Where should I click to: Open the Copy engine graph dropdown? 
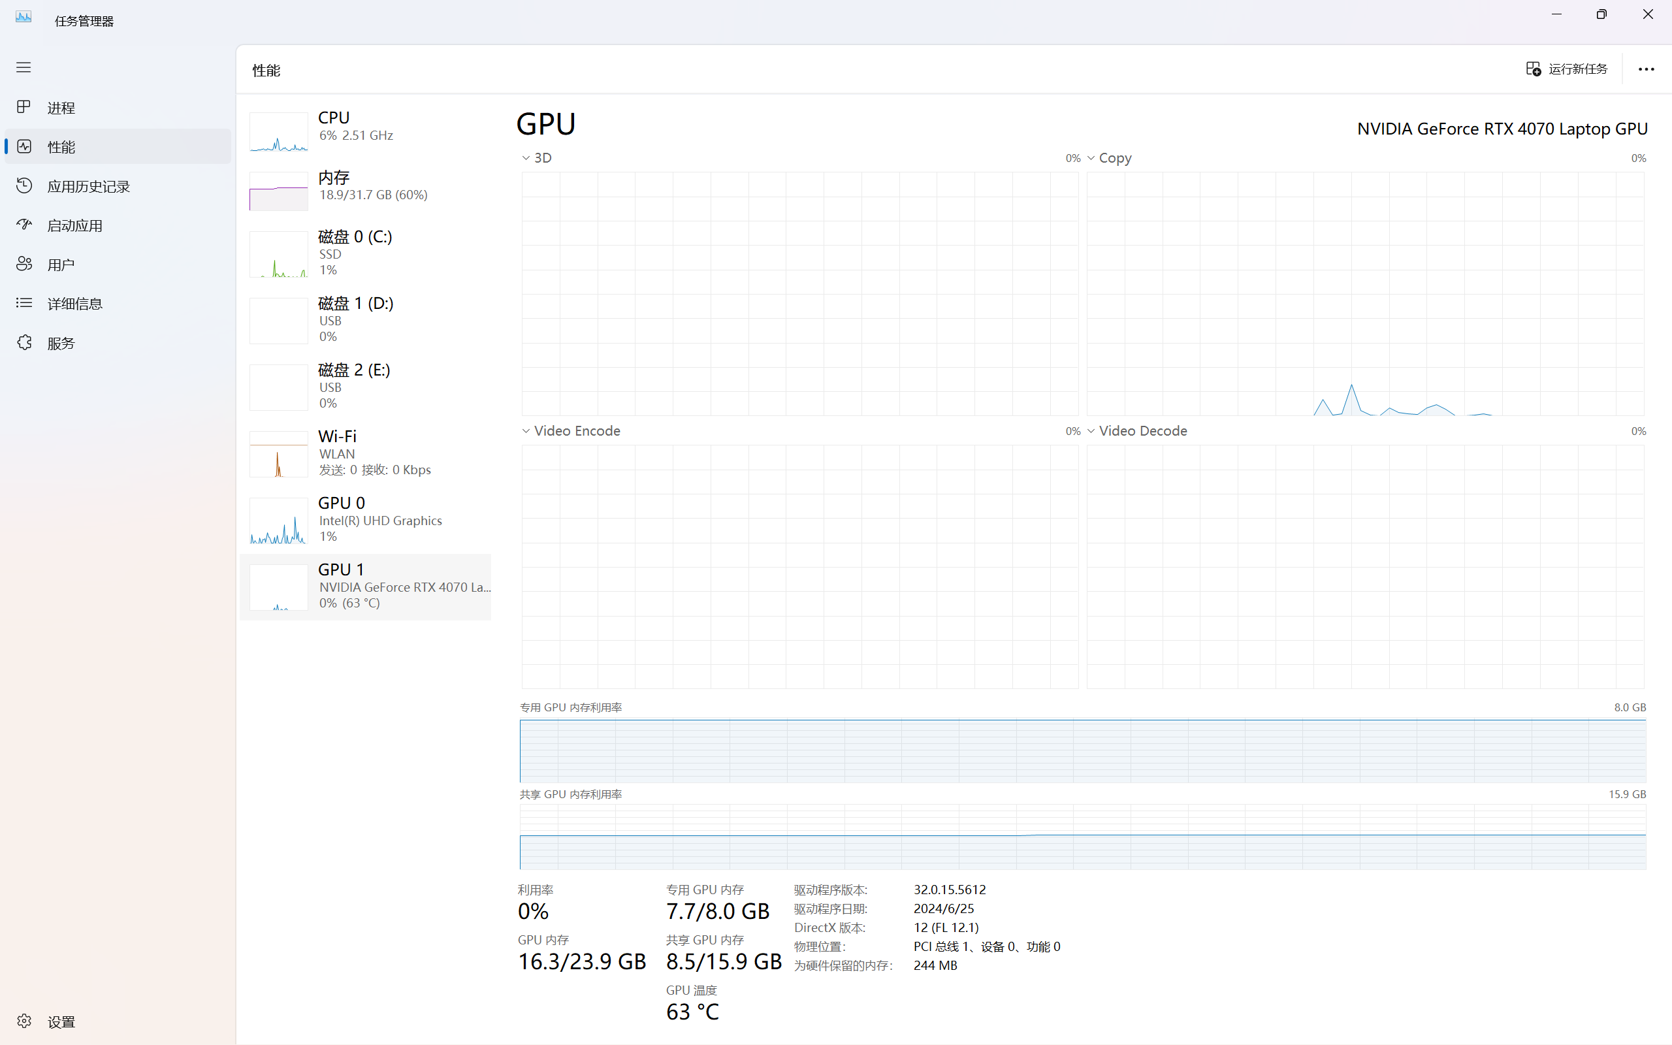[x=1091, y=158]
